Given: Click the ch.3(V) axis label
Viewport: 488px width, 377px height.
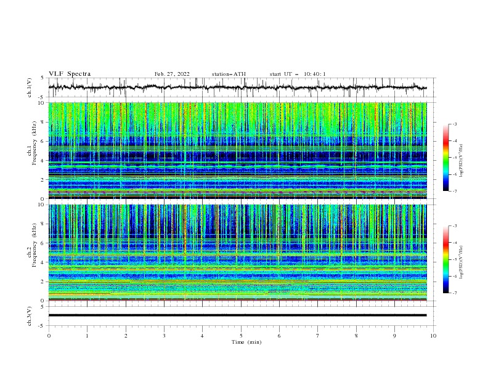Looking at the screenshot, I should click(x=29, y=316).
